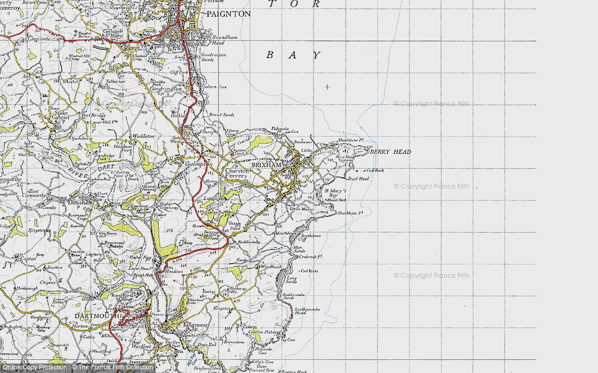
Task: Select the St Mary's Bay label
Action: (335, 193)
